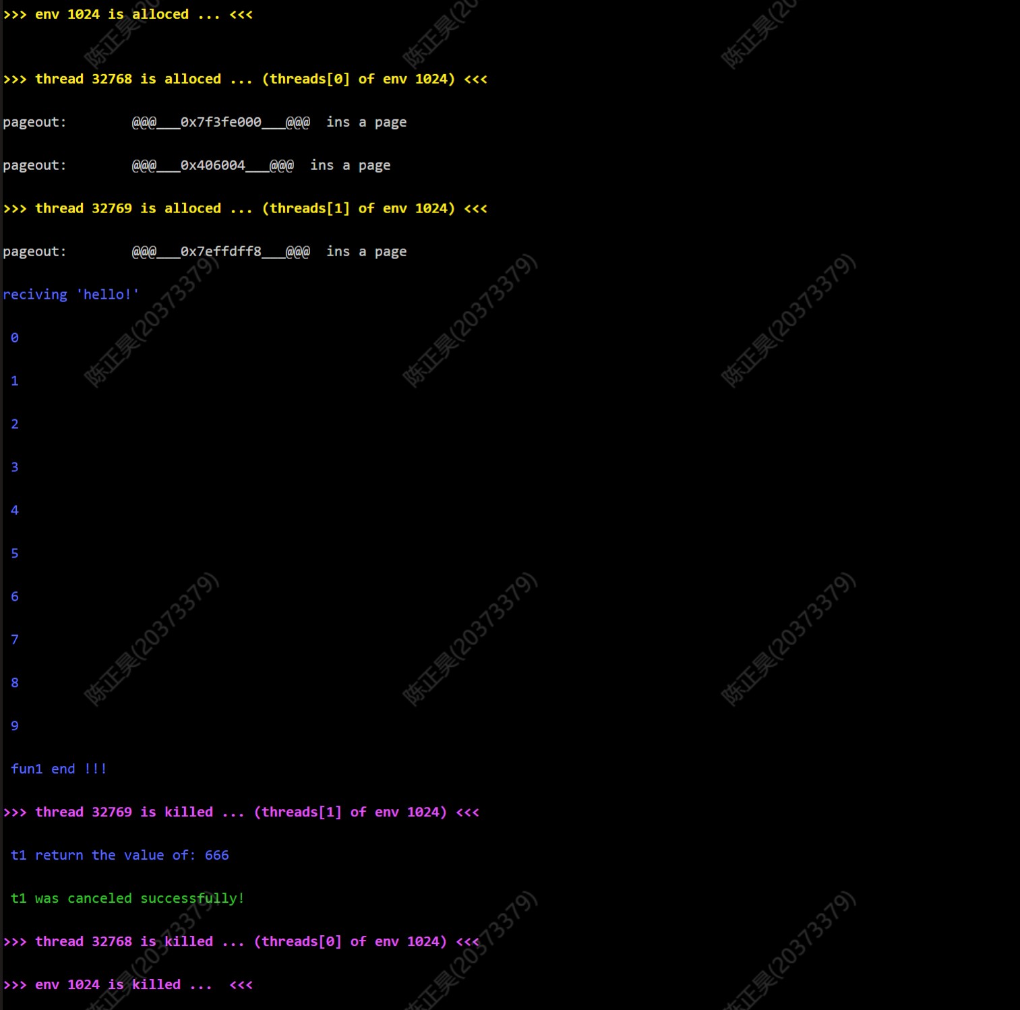Click the address 0x7effdff8 in pageout line

point(220,251)
